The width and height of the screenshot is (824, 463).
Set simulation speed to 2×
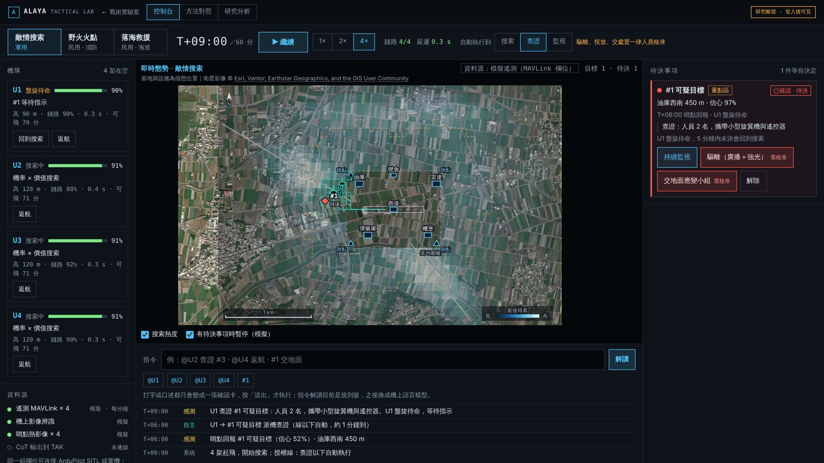pyautogui.click(x=342, y=42)
